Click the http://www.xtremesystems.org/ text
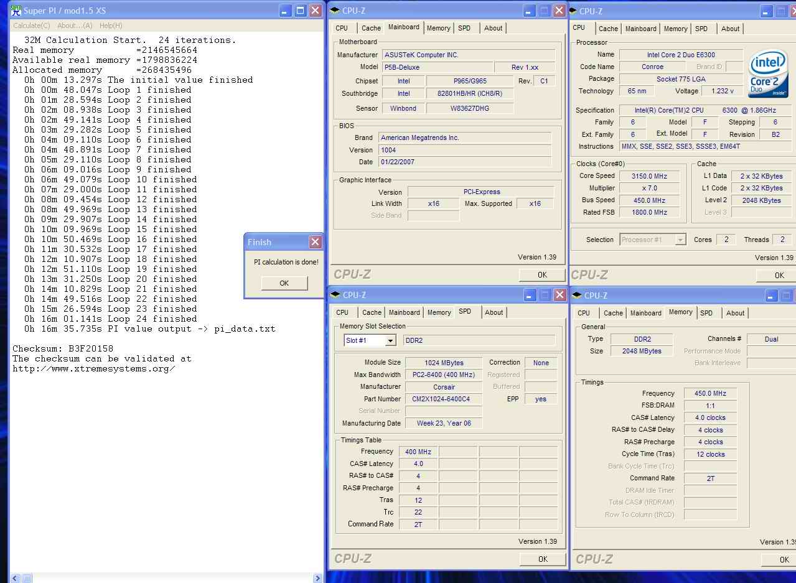796x583 pixels. 94,368
